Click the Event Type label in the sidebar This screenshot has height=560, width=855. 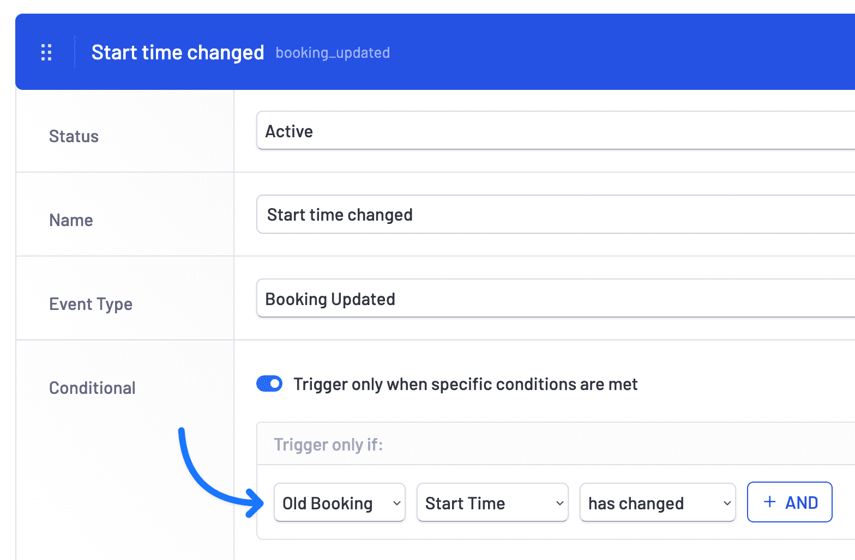click(91, 304)
